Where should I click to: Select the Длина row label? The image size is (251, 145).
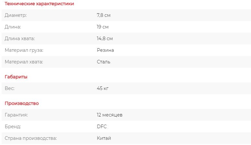click(x=13, y=27)
